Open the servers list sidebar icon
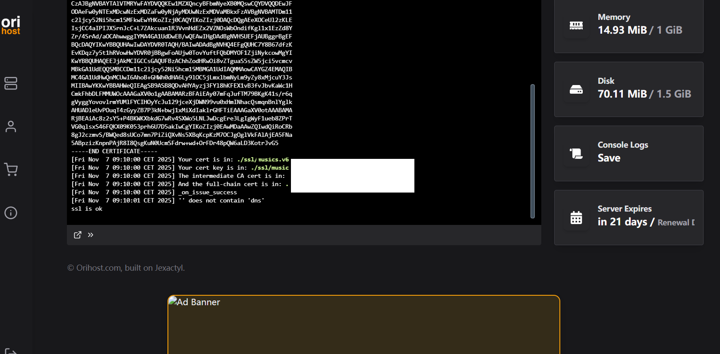Image resolution: width=720 pixels, height=354 pixels. tap(11, 83)
